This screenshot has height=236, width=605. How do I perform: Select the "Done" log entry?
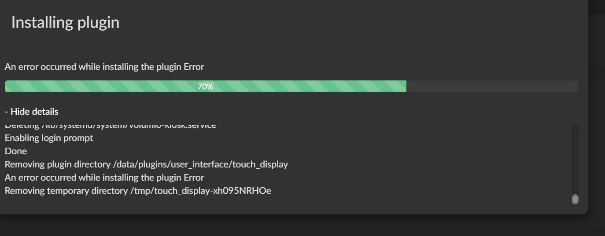pos(16,151)
